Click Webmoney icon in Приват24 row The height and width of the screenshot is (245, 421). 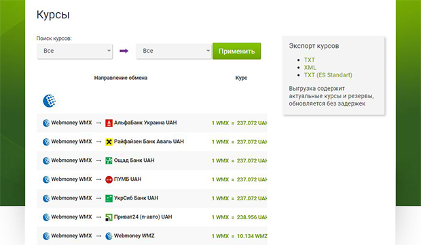coord(46,217)
